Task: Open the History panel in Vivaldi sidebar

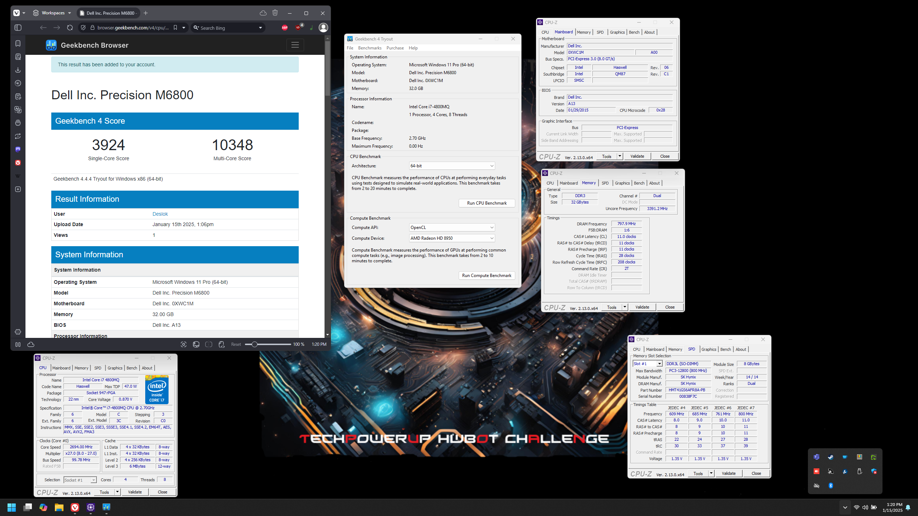Action: [x=18, y=83]
